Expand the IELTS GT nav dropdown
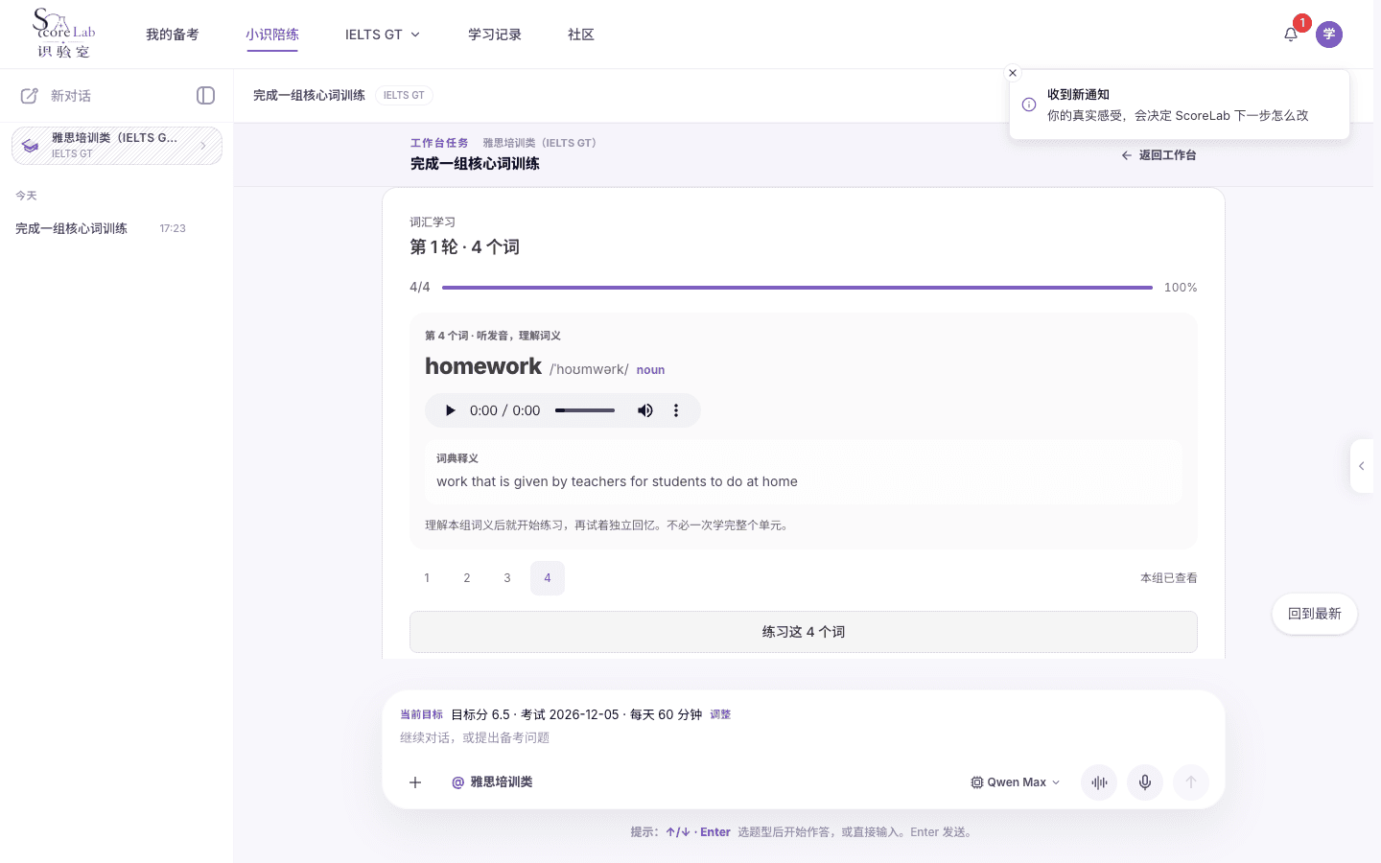The height and width of the screenshot is (863, 1381). [x=383, y=35]
